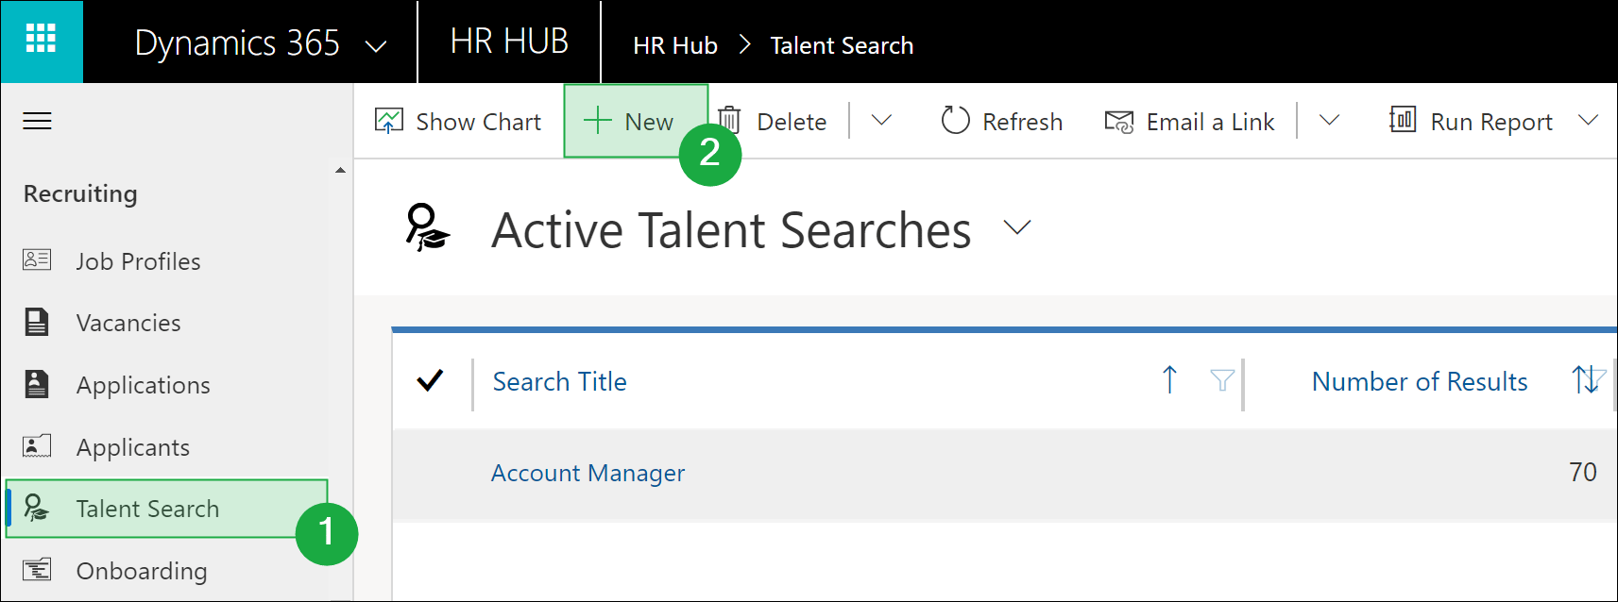Click the Email a Link label
1618x602 pixels.
point(1210,122)
